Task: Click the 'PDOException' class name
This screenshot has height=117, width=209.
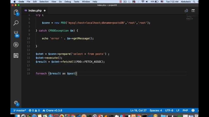Action: pos(59,31)
